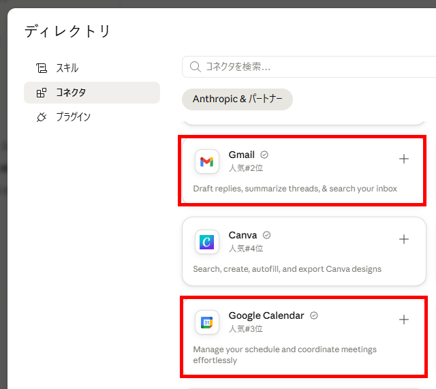436x389 pixels.
Task: Click 'Search, create, autofill, and export Canva designs'
Action: pyautogui.click(x=287, y=269)
